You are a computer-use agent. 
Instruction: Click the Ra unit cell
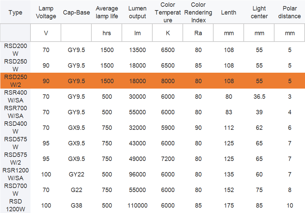[x=198, y=33]
